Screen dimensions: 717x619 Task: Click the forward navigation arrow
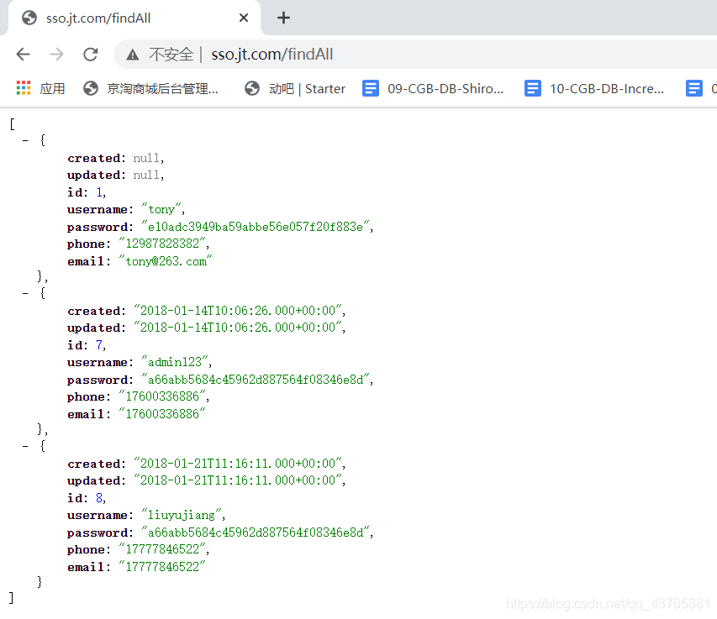point(56,55)
